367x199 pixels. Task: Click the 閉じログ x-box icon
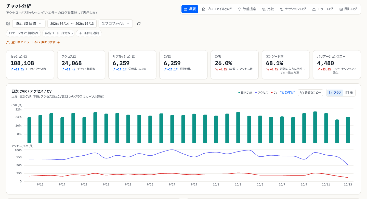pyautogui.click(x=341, y=9)
